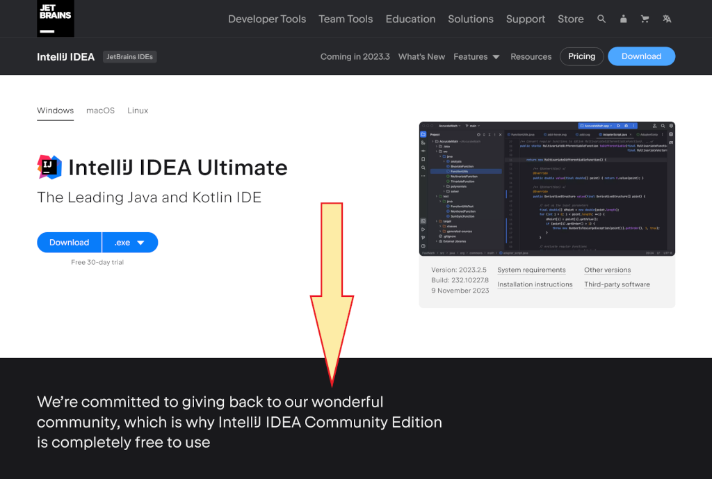Click the IntelliJ IDEA Ultimate logo icon
Screen dimensions: 712x479
pos(49,167)
